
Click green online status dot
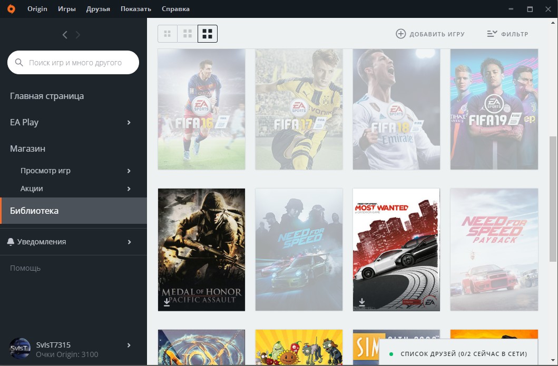pos(391,354)
